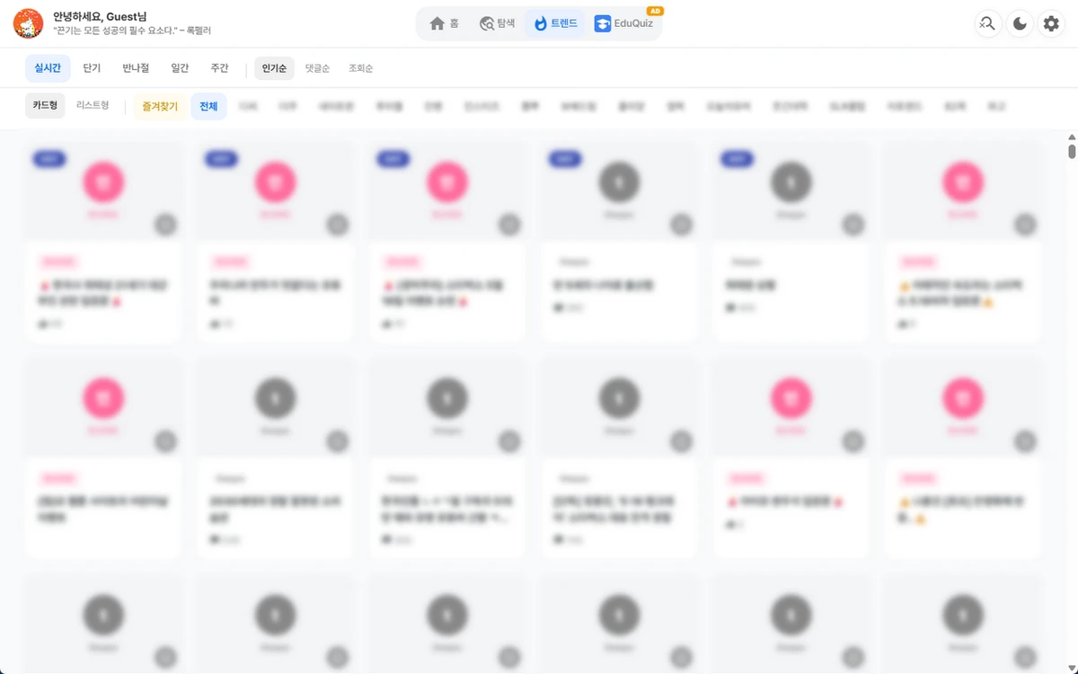Filter by 즐겨찾기 favorites

click(x=160, y=106)
